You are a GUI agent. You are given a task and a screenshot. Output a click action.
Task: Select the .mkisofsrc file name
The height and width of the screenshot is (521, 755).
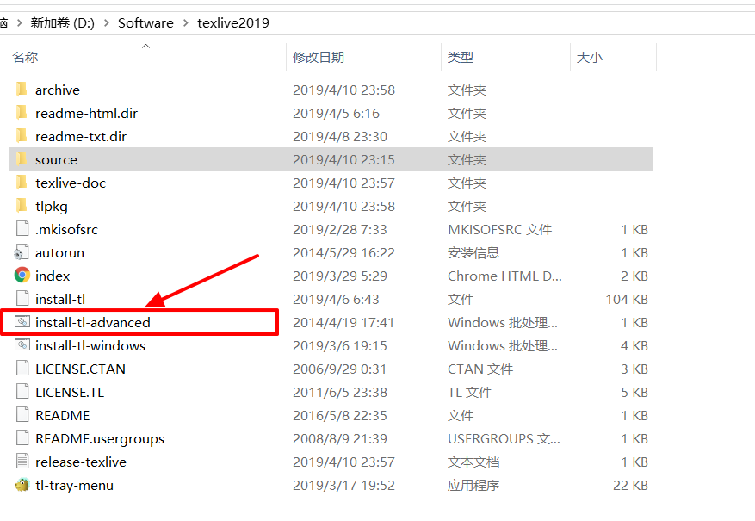coord(66,229)
